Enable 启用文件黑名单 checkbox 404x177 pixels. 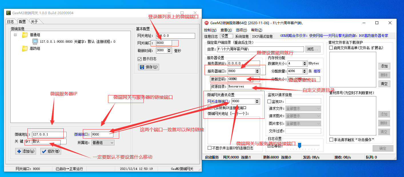pos(331,48)
